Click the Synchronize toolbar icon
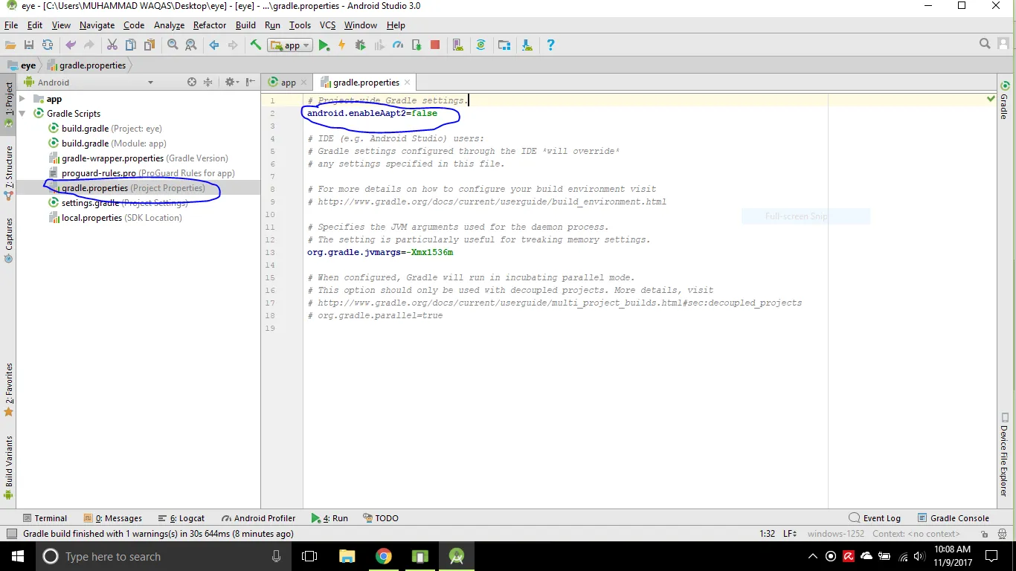 [x=48, y=45]
